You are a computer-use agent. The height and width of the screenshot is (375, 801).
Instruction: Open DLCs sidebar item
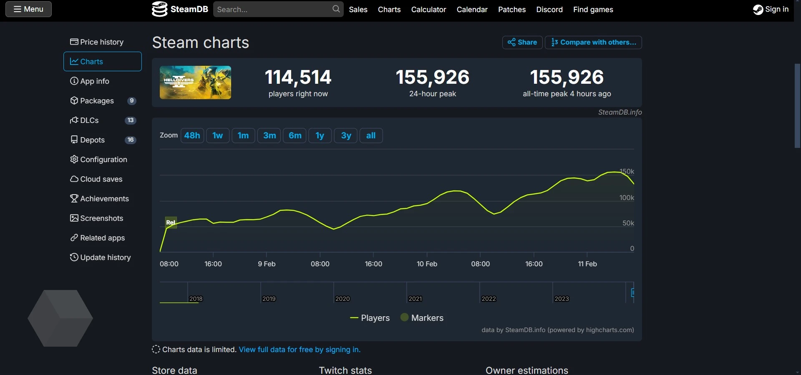pyautogui.click(x=102, y=120)
